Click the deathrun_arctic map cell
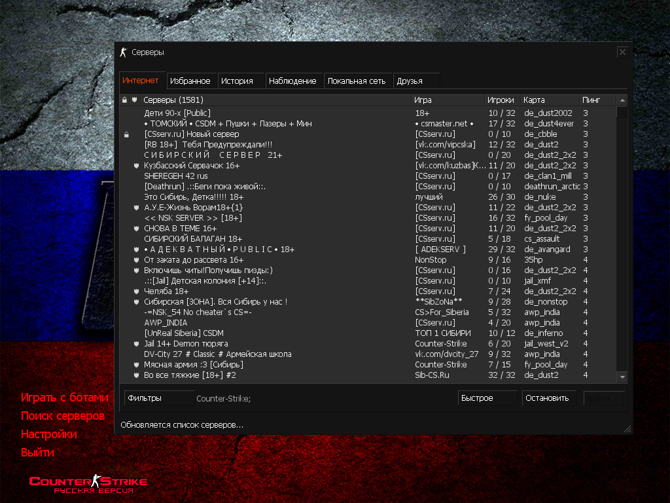The width and height of the screenshot is (670, 503). [x=552, y=187]
